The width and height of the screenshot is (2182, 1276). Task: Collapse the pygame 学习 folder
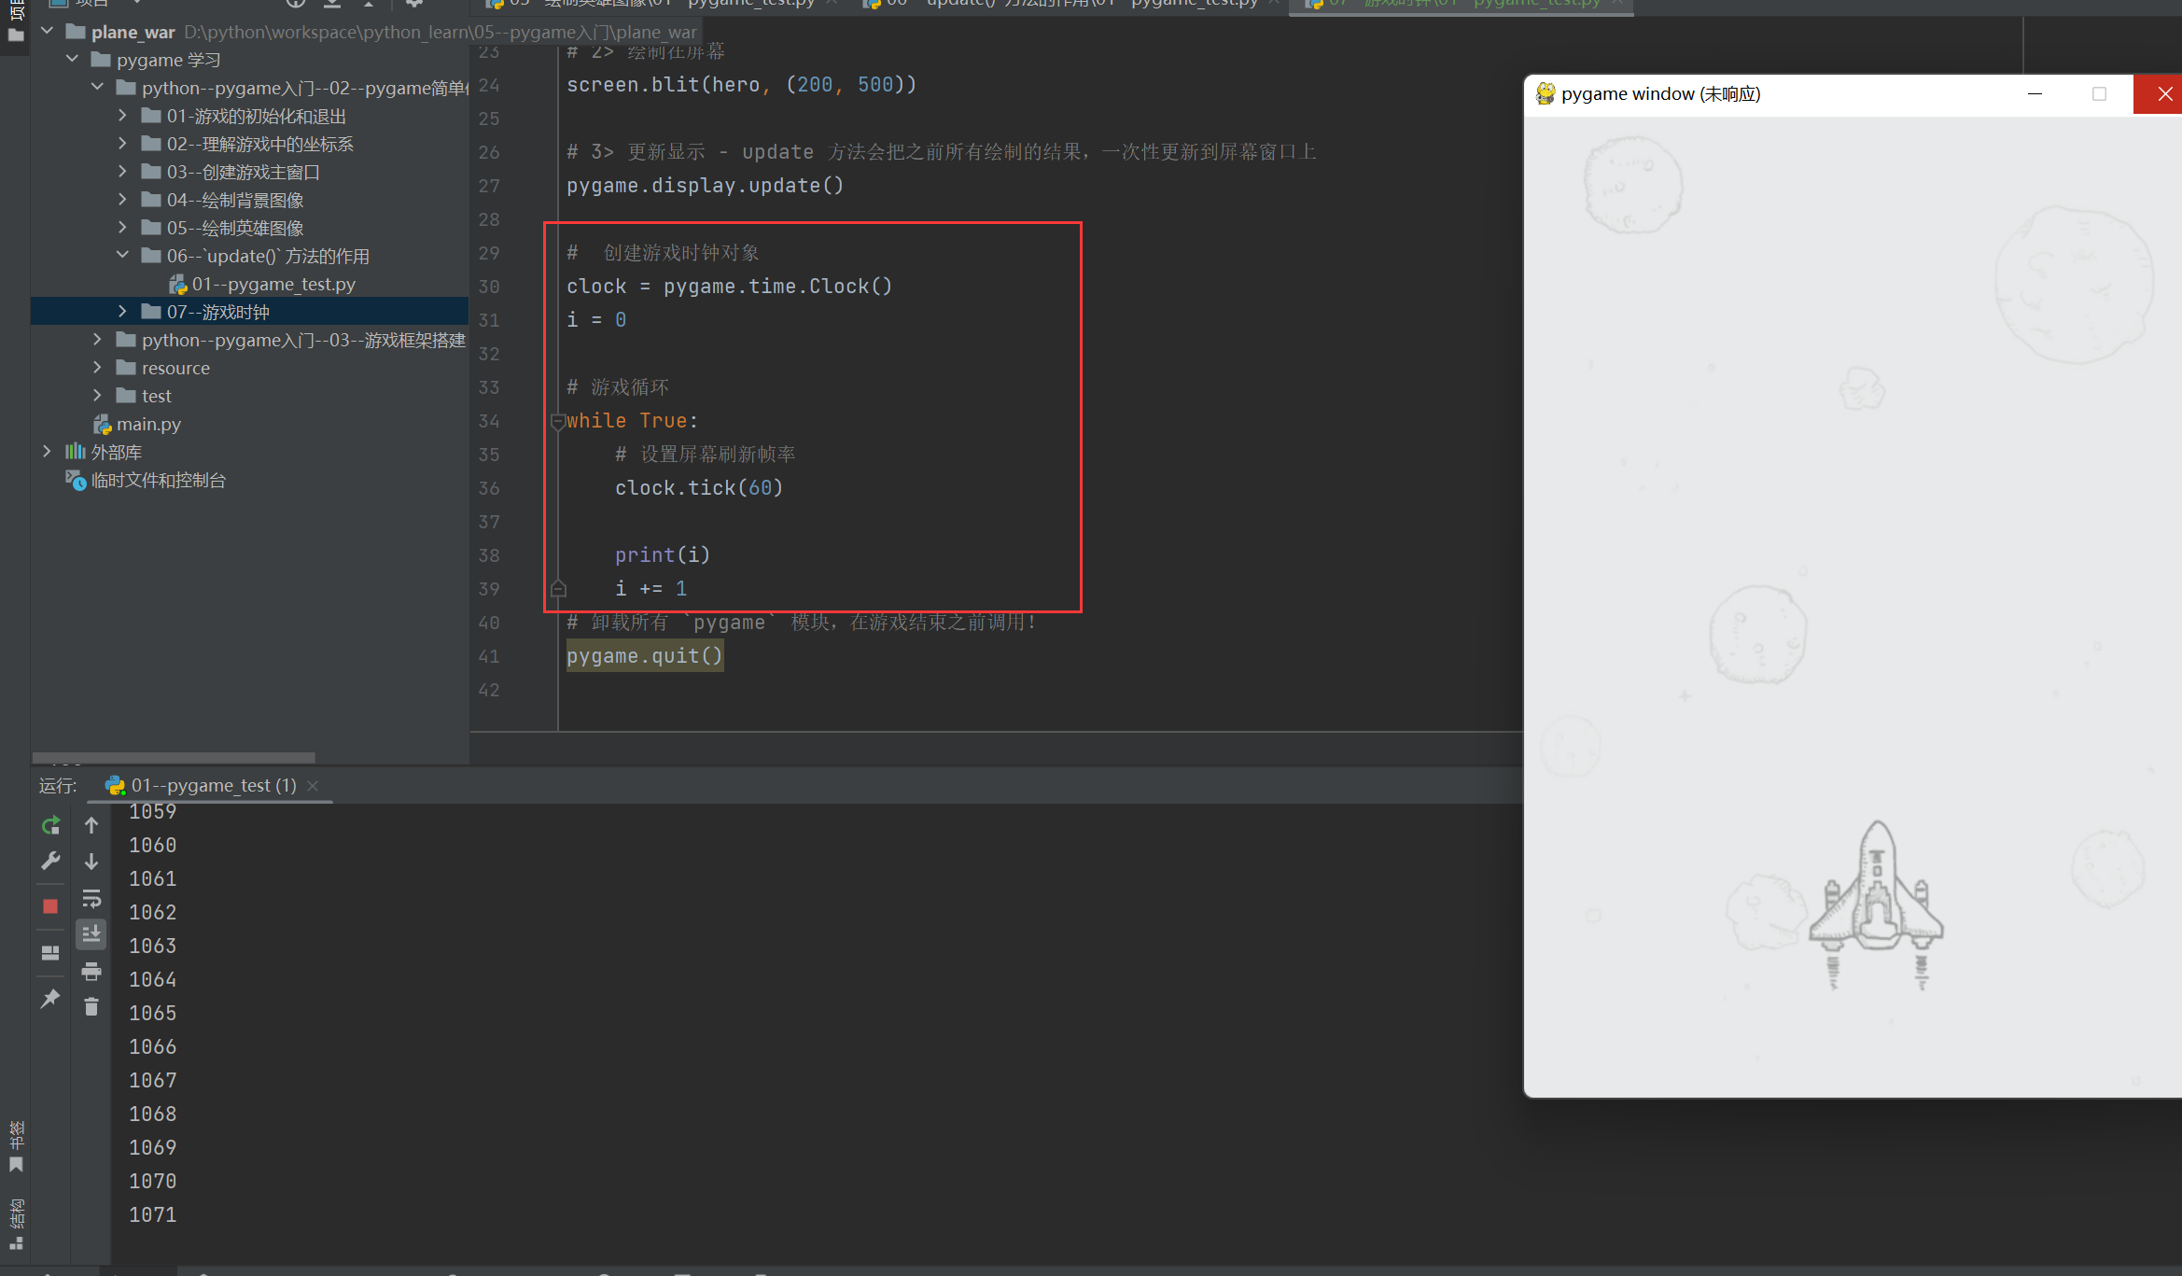coord(72,59)
